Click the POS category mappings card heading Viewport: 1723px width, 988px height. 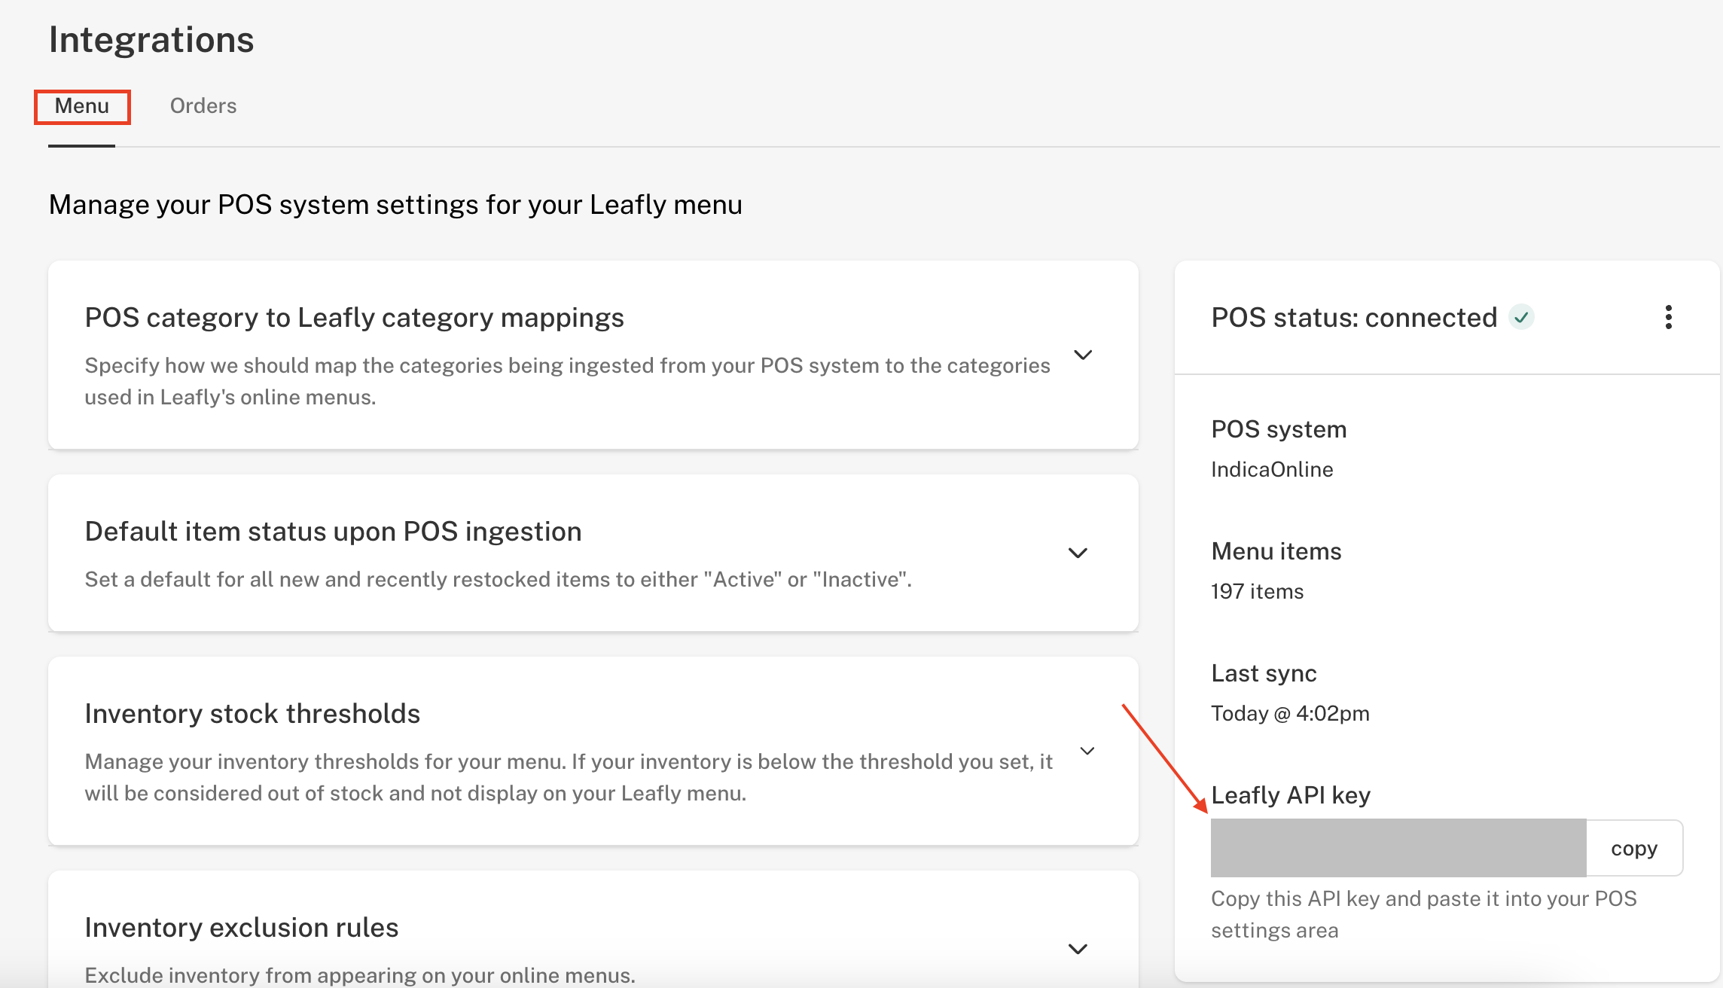click(354, 318)
